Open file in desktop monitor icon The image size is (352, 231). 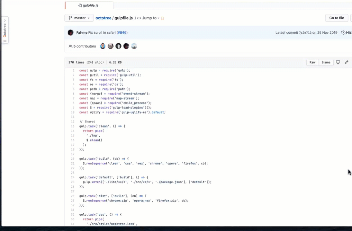[x=338, y=62]
